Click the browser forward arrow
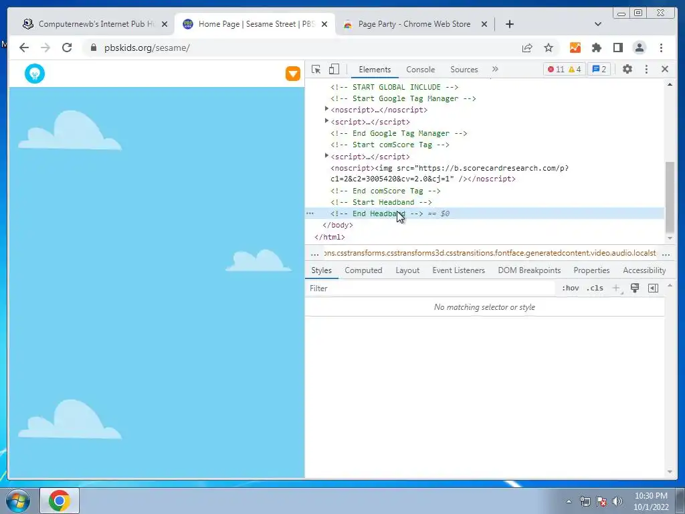Image resolution: width=685 pixels, height=514 pixels. [45, 48]
